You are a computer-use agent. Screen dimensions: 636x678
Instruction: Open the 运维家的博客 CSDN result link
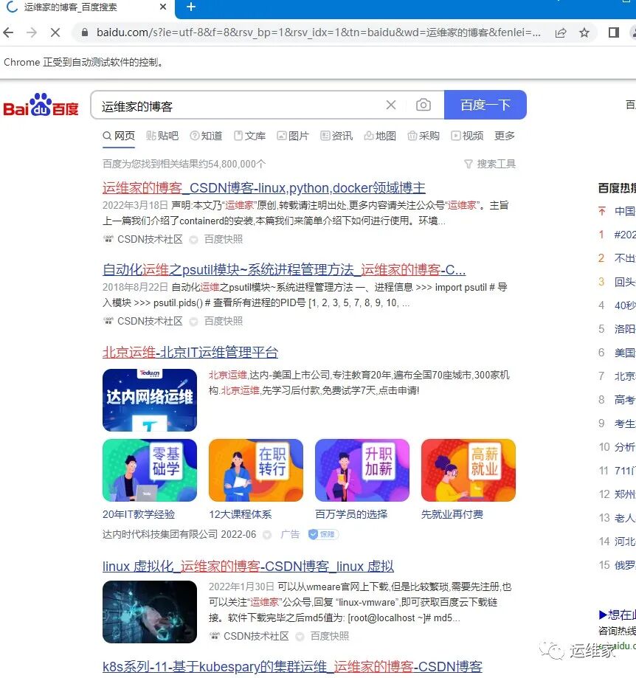263,187
